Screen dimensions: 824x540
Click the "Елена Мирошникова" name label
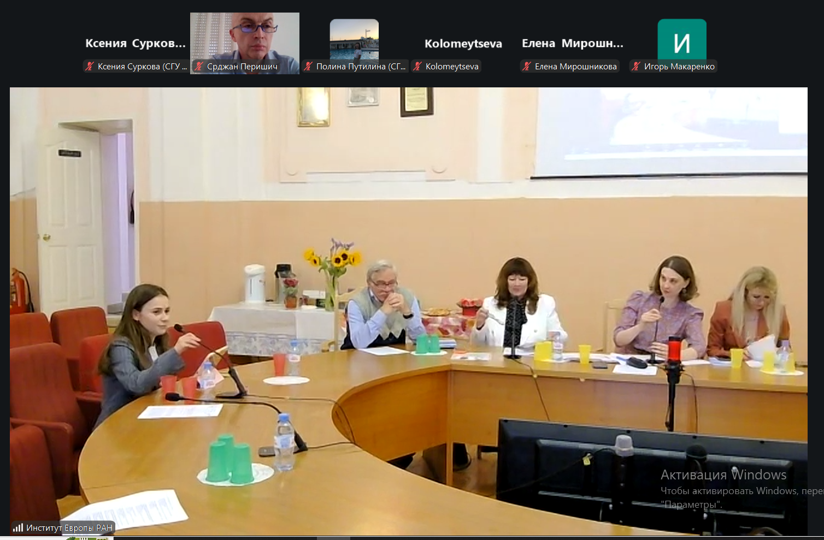click(x=576, y=67)
